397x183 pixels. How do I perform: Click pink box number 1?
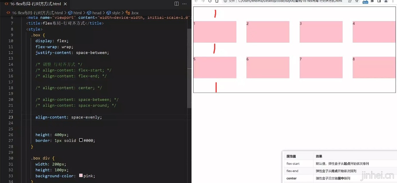coord(215,32)
